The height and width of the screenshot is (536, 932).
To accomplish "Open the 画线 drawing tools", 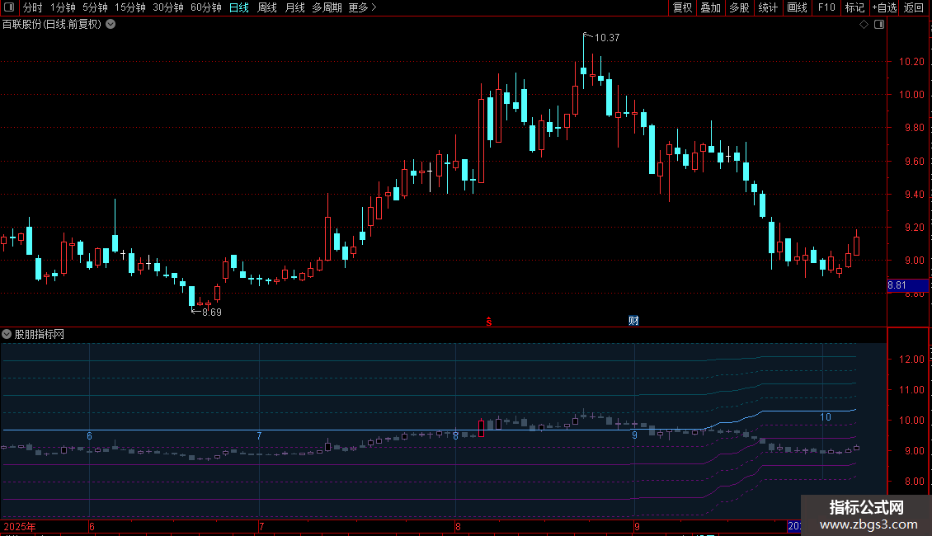I will click(x=797, y=7).
